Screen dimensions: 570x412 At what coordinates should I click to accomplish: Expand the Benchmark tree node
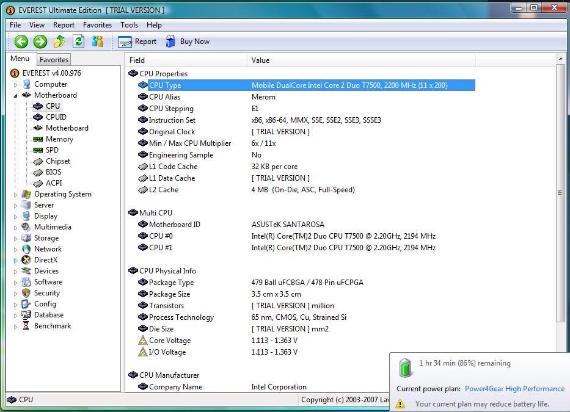click(x=15, y=327)
